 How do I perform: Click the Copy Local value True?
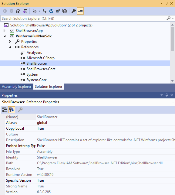point(40,128)
